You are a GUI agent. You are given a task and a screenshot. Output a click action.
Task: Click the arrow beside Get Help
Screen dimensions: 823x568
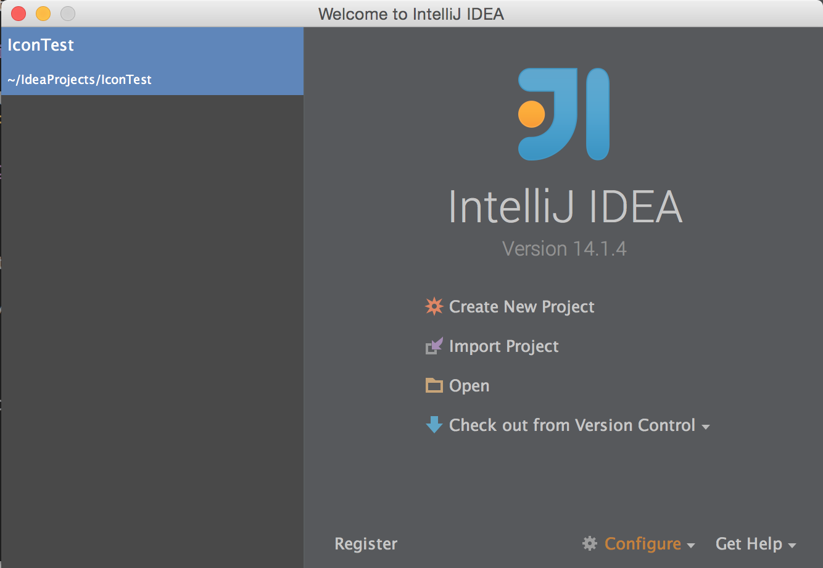pos(792,545)
